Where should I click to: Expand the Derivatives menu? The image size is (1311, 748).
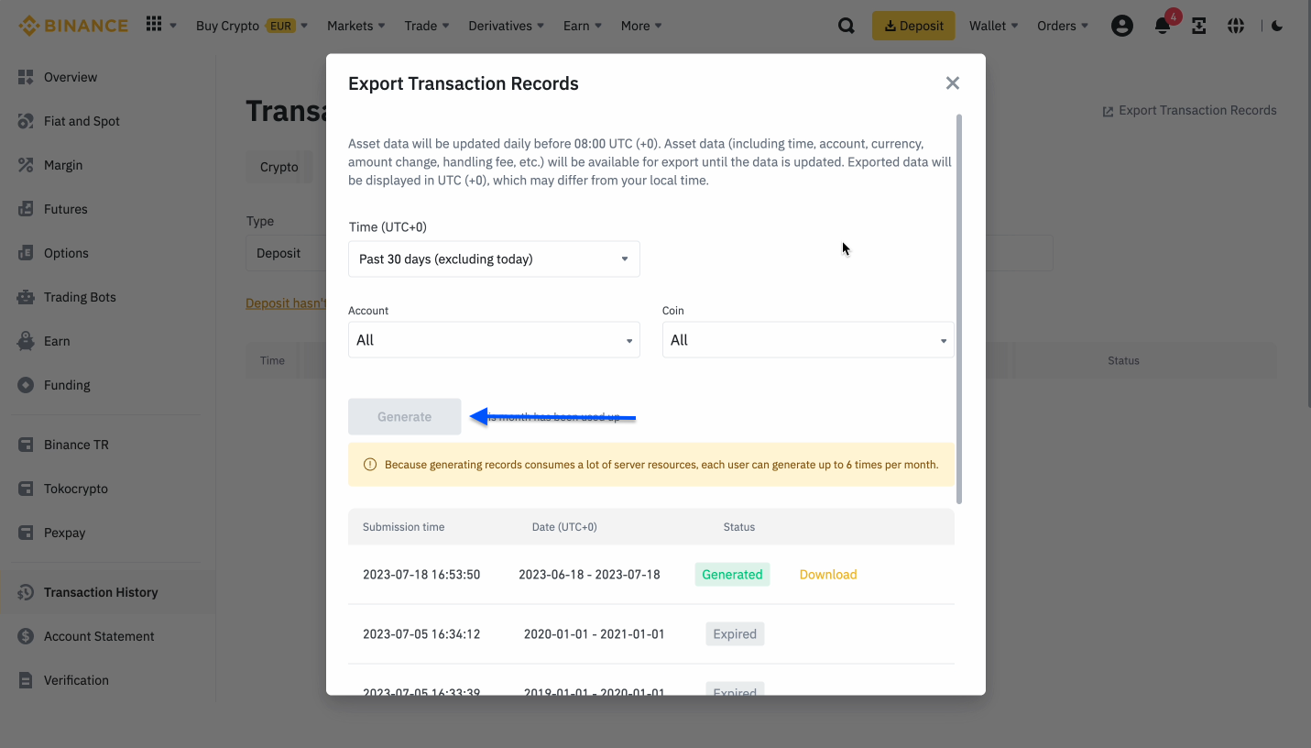pos(507,26)
